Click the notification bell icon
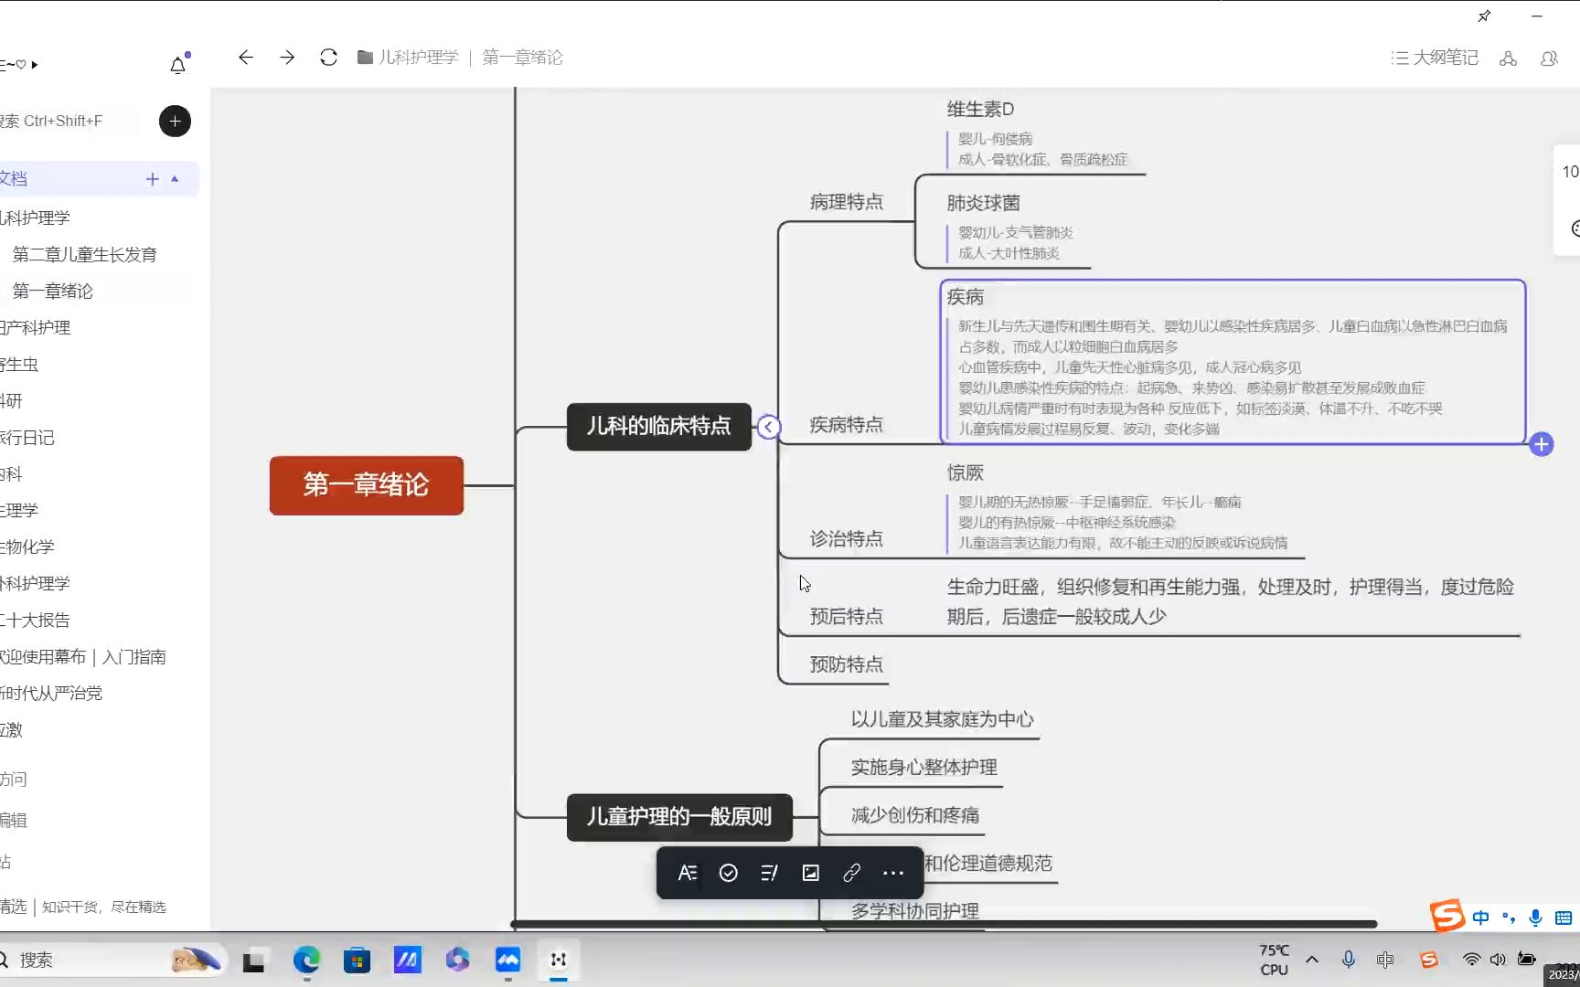Viewport: 1580px width, 987px height. click(177, 64)
